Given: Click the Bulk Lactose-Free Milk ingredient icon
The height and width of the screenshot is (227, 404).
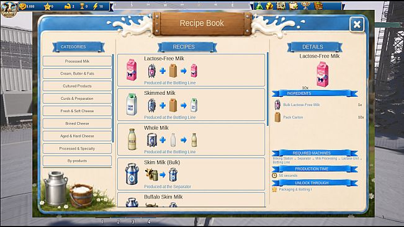Looking at the screenshot, I should [277, 105].
